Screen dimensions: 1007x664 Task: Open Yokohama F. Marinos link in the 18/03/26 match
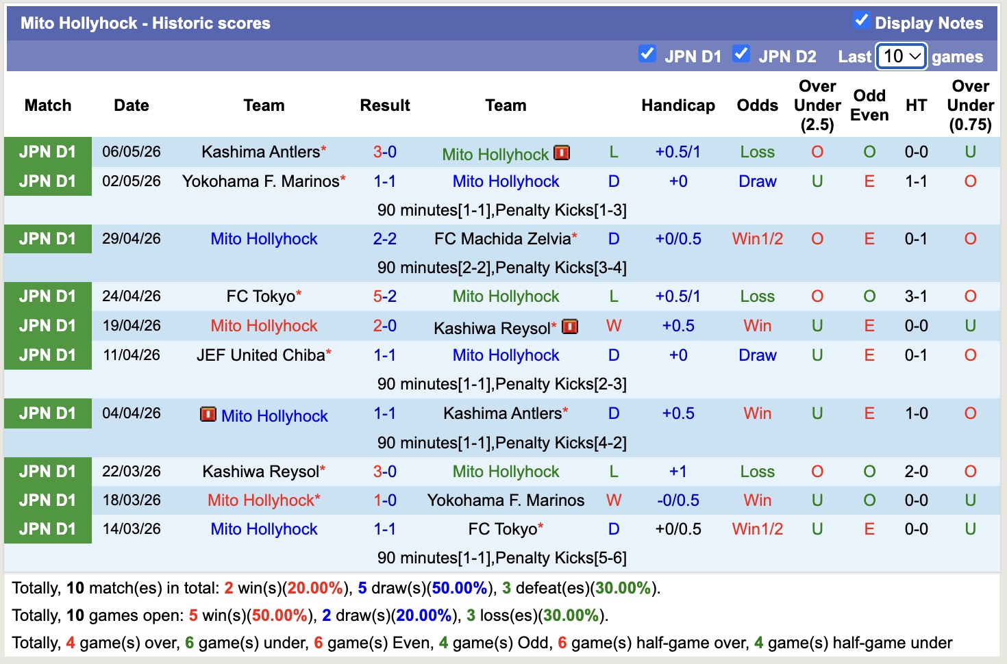coord(506,500)
